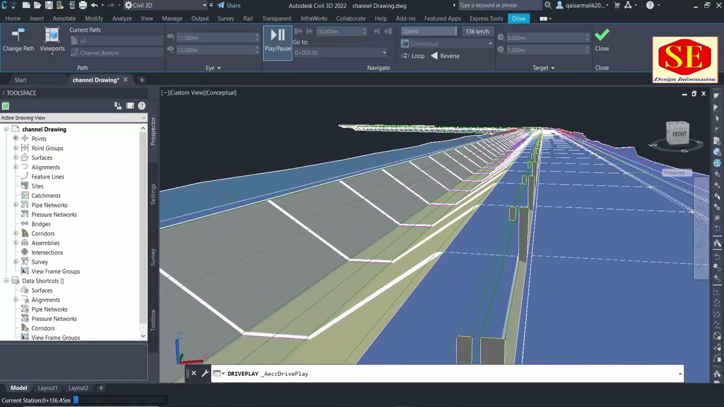
Task: Enable Reverse drive direction
Action: pyautogui.click(x=447, y=56)
